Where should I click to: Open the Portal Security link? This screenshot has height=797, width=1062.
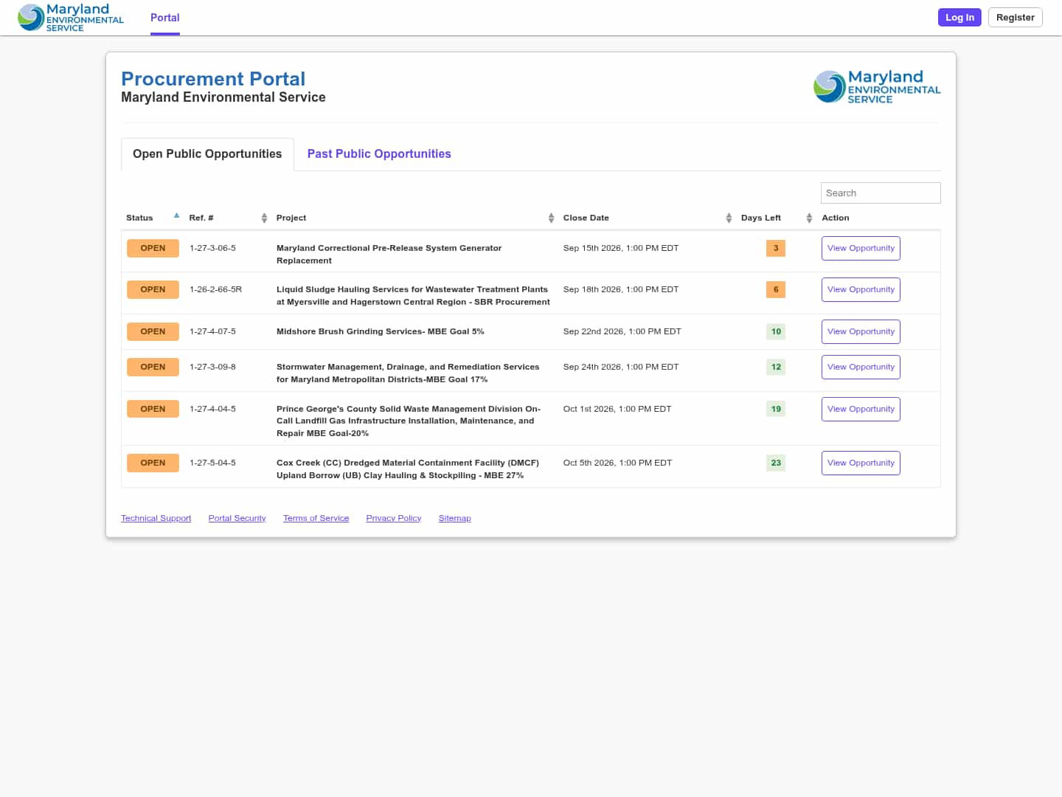(x=237, y=519)
